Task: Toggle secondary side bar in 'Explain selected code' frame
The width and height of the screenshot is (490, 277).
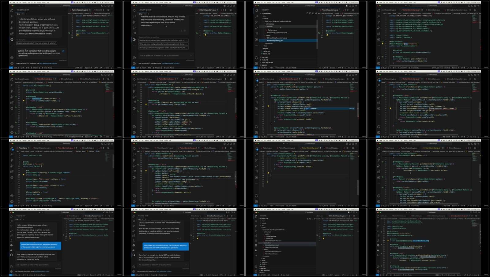Action: (x=108, y=6)
